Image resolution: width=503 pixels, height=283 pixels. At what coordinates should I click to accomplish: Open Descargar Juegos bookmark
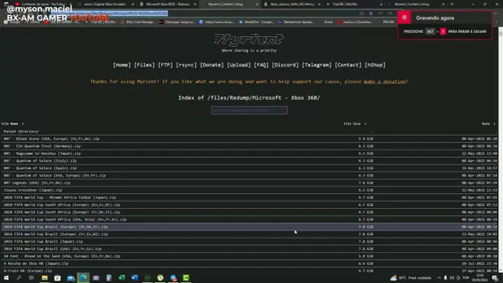177,22
